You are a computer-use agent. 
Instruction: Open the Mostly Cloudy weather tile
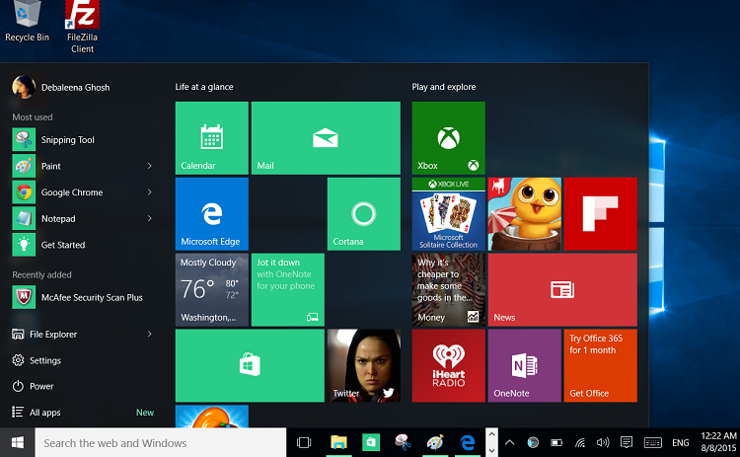212,290
